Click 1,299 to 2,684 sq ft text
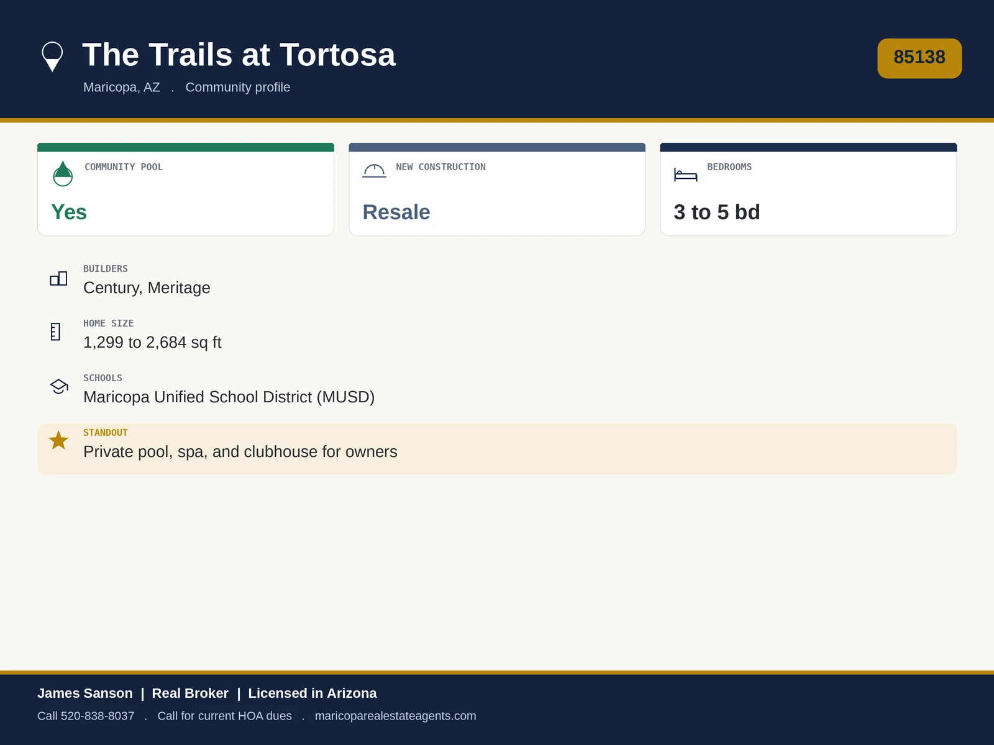 pyautogui.click(x=152, y=343)
